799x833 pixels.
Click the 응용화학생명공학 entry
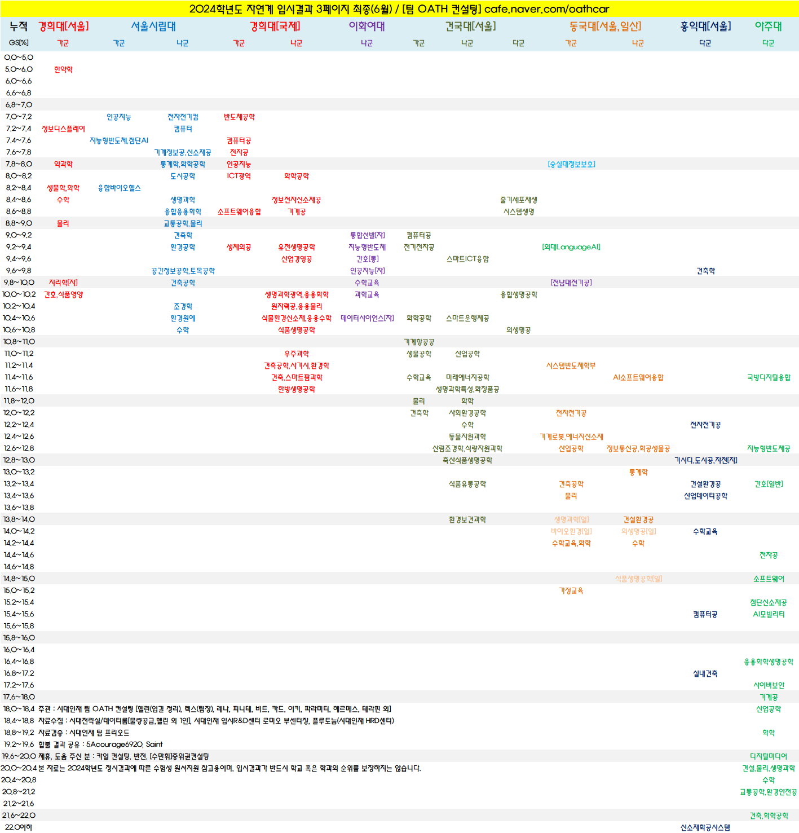(x=769, y=662)
